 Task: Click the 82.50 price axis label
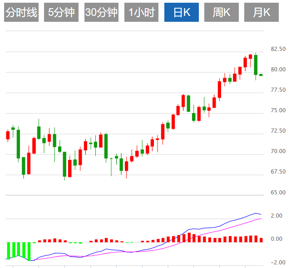(278, 49)
